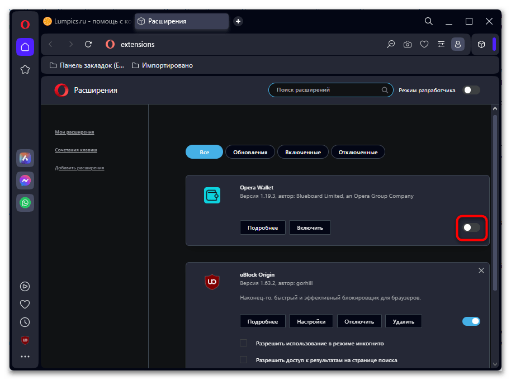Image resolution: width=511 pixels, height=380 pixels.
Task: Reload the extensions page
Action: tap(88, 44)
